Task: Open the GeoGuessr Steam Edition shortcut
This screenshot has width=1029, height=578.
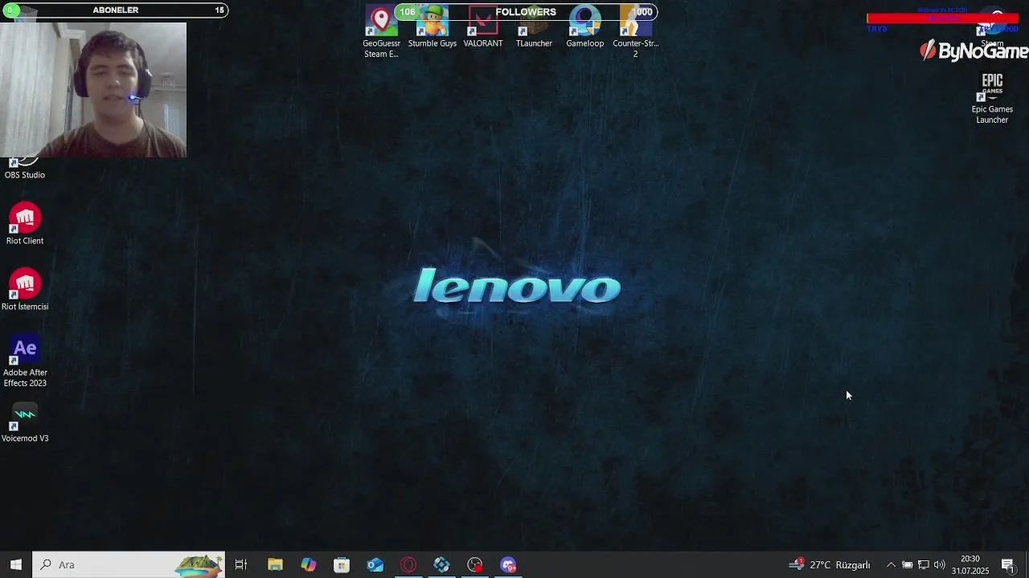Action: click(x=381, y=32)
